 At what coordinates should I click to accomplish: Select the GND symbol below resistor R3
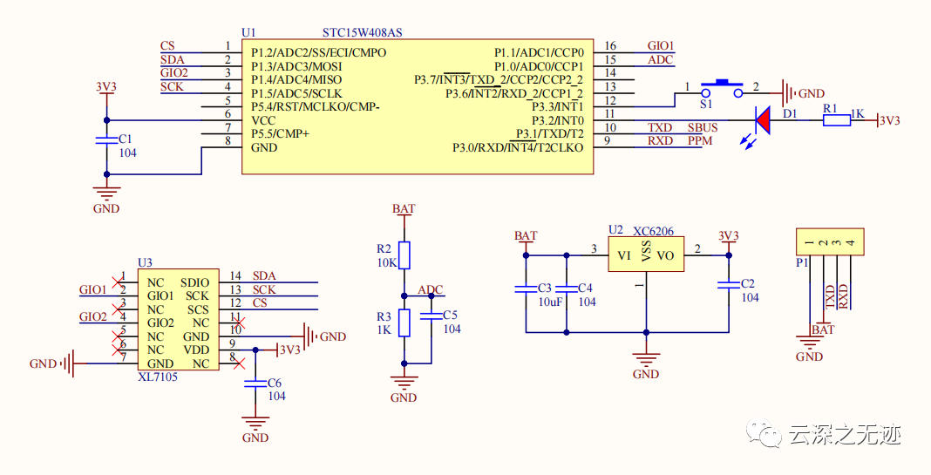pyautogui.click(x=404, y=383)
